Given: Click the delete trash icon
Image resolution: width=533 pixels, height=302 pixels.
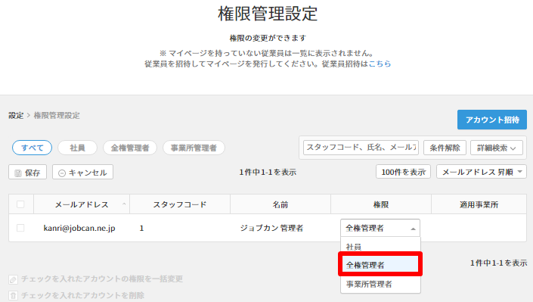Looking at the screenshot, I should (x=13, y=295).
